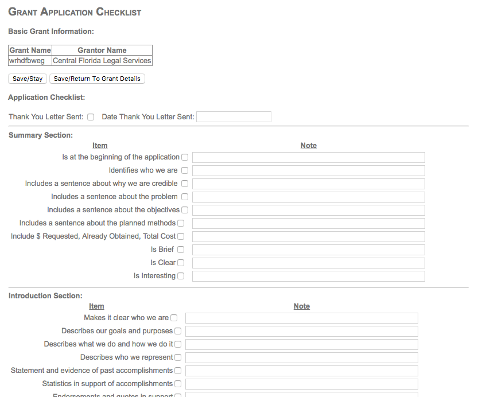Click the note field for 'Is Brief'

pos(308,250)
